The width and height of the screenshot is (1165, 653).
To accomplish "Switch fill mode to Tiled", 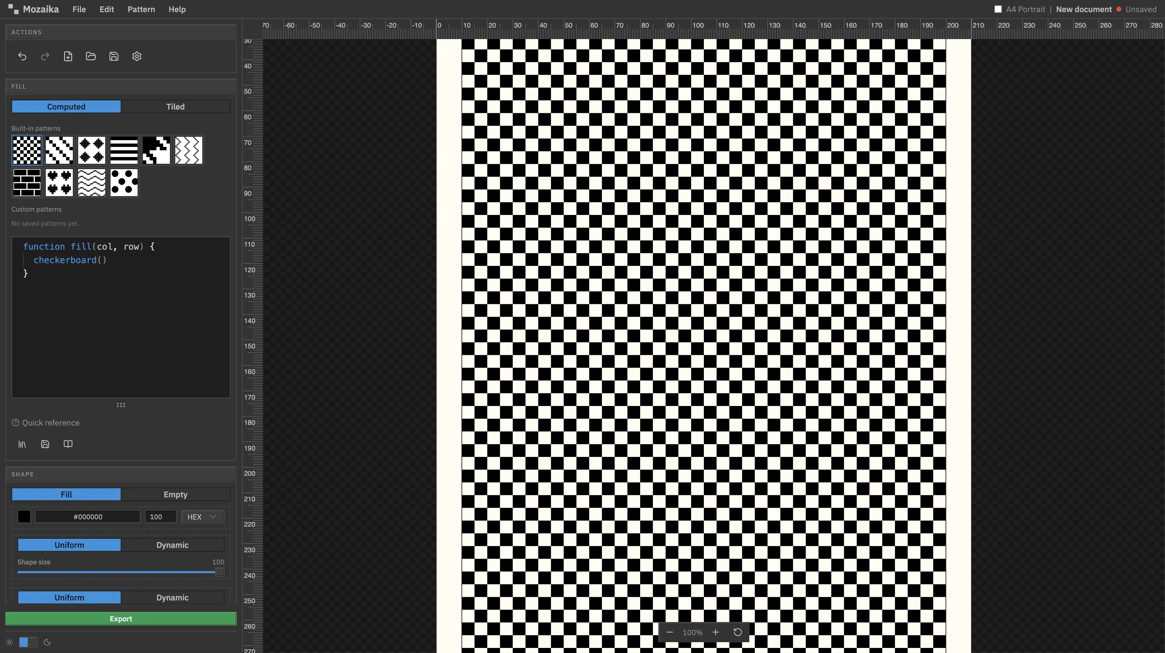I will [176, 107].
